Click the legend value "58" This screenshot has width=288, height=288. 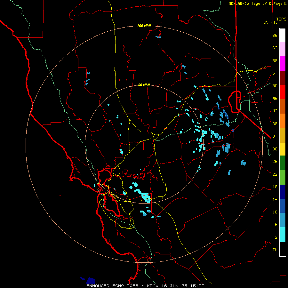275,60
